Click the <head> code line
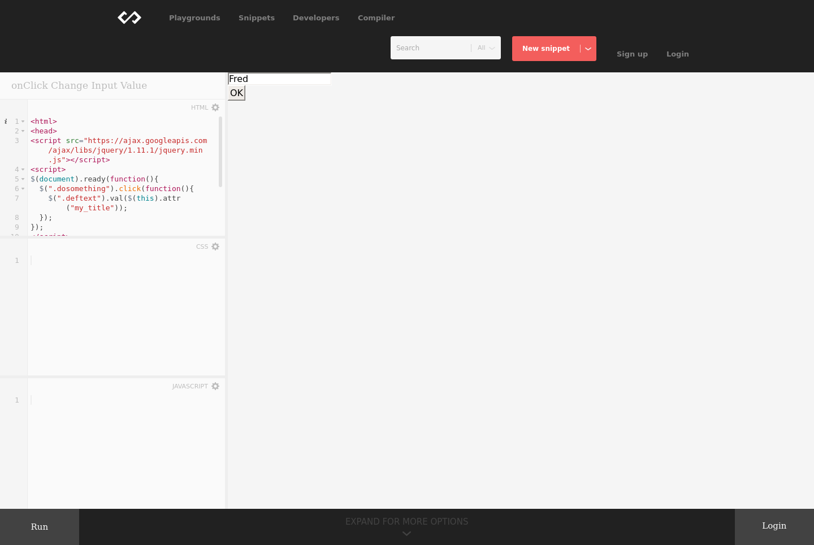Screen dimensions: 814x545 point(44,131)
